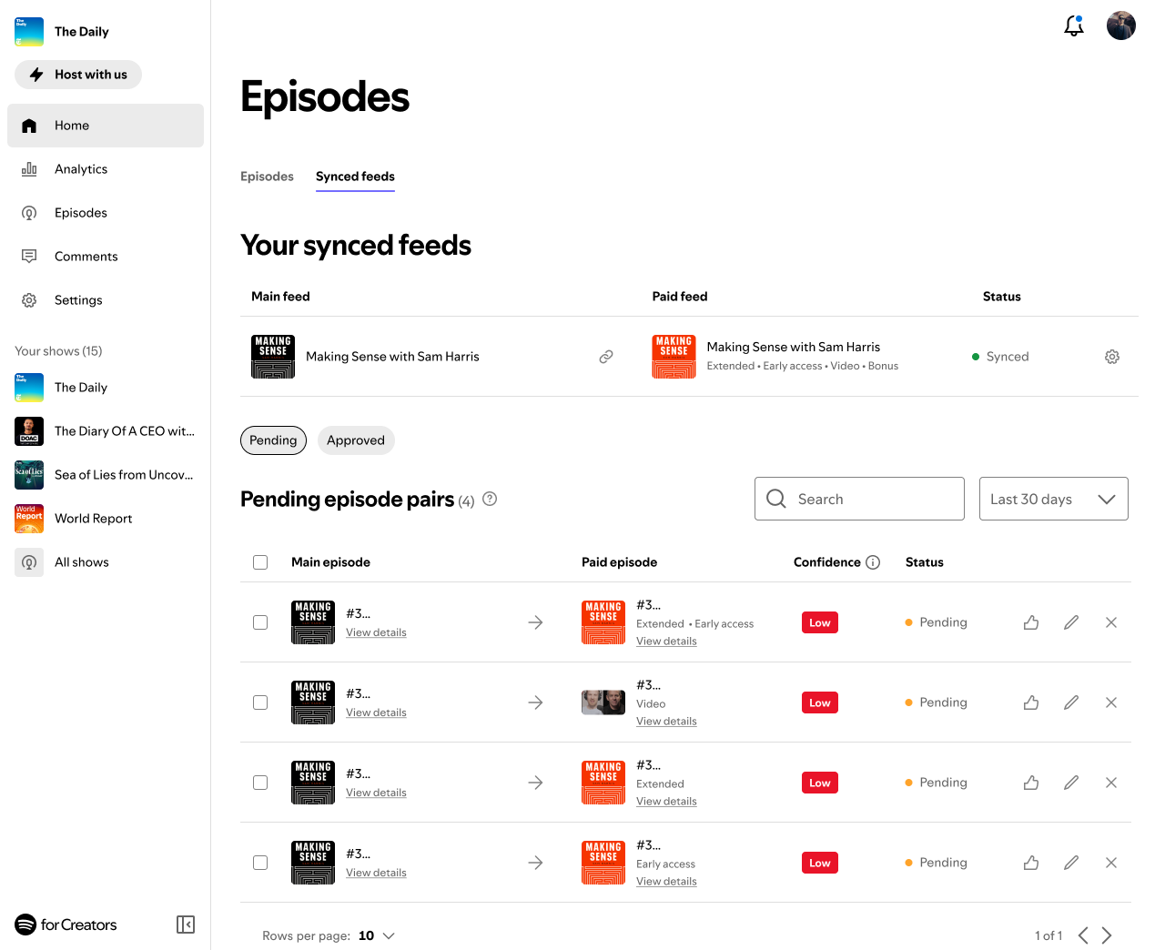View paid details of the Extended-only episode
This screenshot has height=950, width=1165.
coord(666,802)
